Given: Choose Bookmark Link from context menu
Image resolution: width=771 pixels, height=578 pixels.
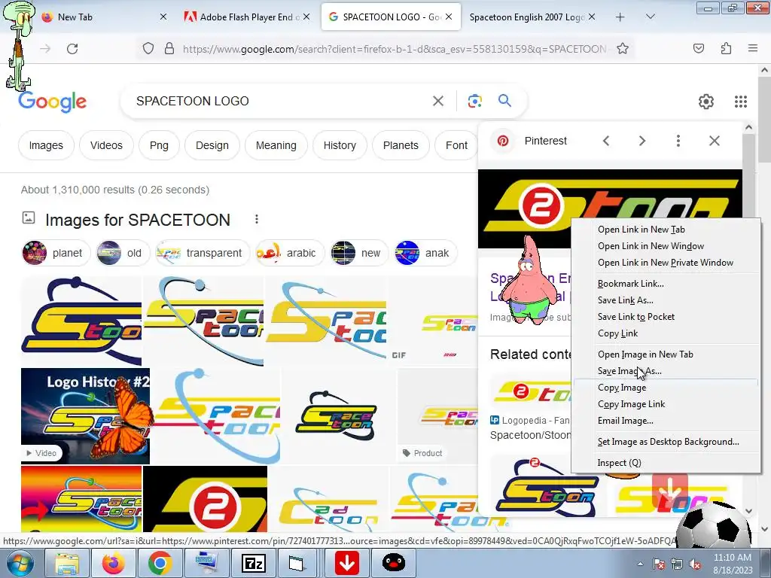Looking at the screenshot, I should coord(630,284).
